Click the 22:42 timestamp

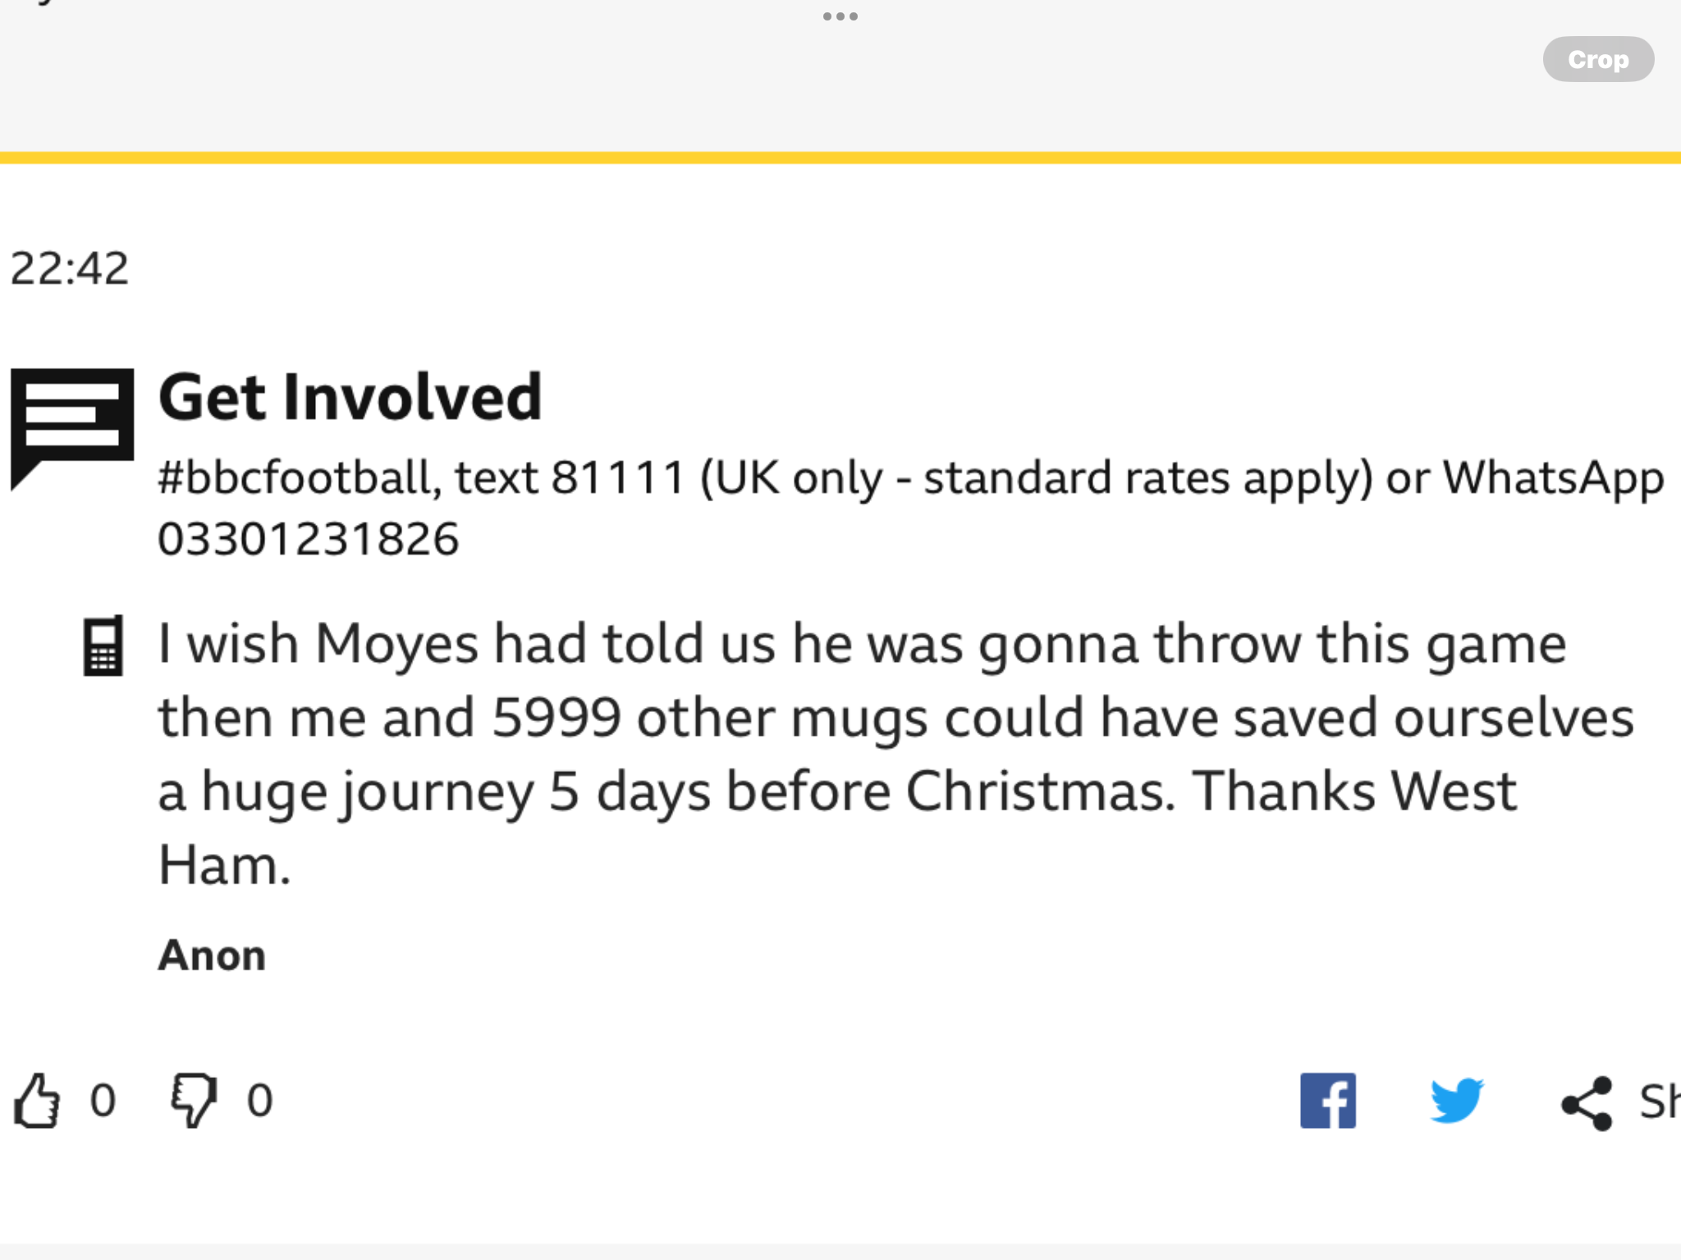[x=70, y=268]
